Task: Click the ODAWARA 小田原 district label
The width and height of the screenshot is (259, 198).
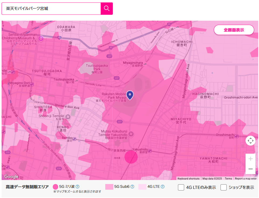Action: click(x=66, y=28)
